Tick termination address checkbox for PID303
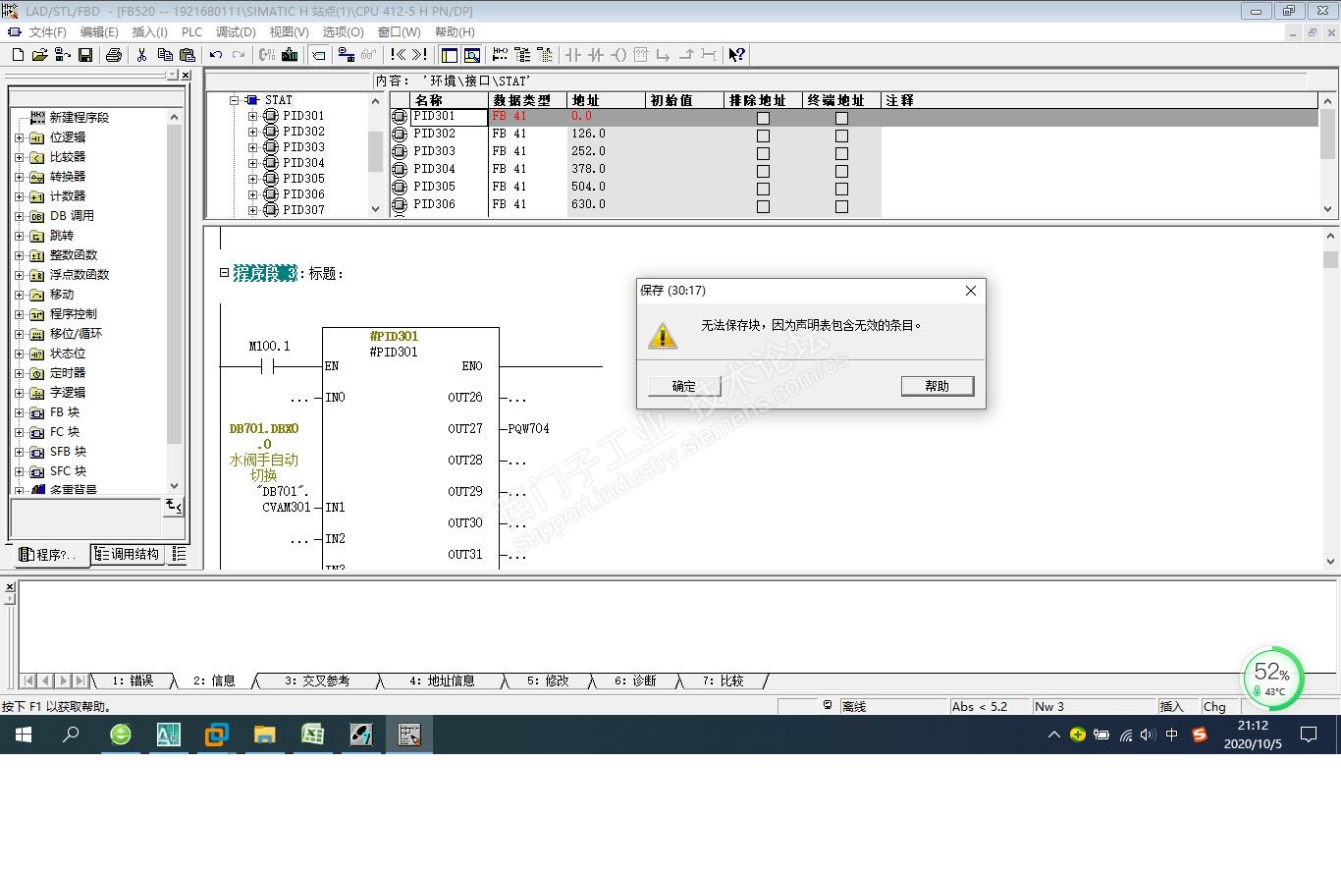The width and height of the screenshot is (1341, 872). pyautogui.click(x=841, y=153)
